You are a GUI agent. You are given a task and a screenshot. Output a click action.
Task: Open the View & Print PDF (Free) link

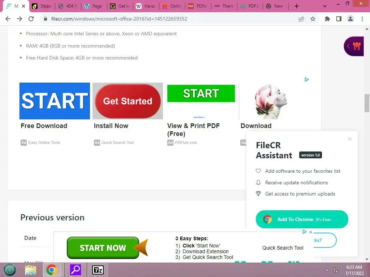coord(193,130)
